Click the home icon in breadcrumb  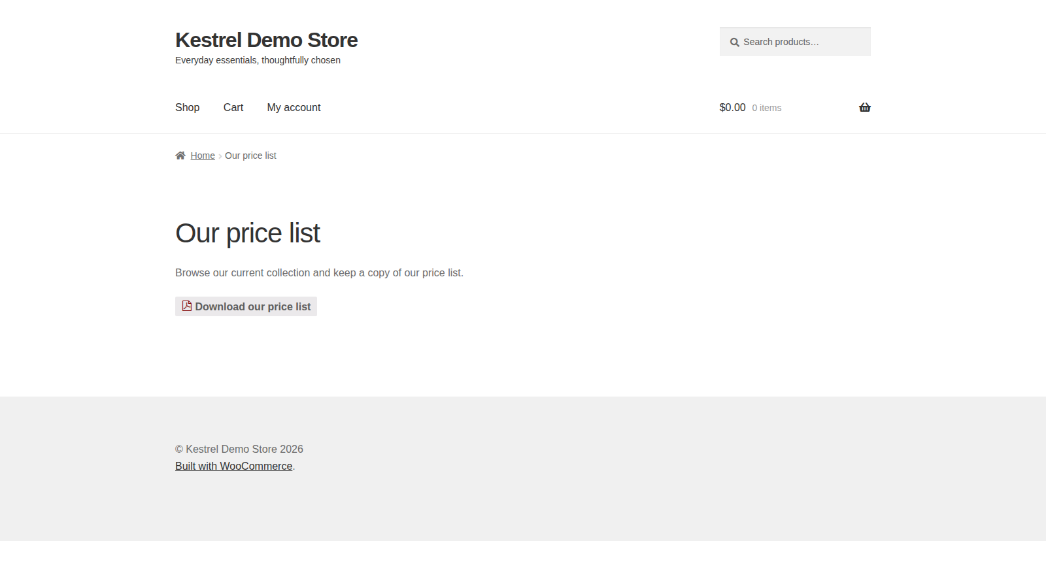(180, 155)
